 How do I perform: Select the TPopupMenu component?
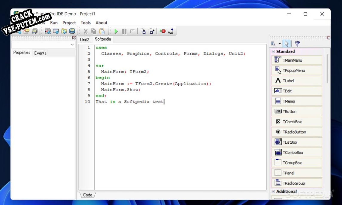pos(297,70)
